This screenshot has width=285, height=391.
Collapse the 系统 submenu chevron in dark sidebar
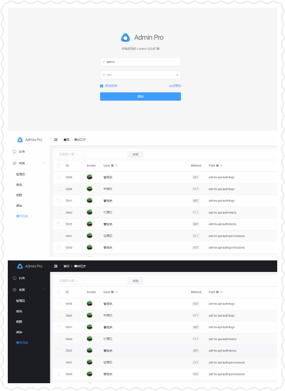click(x=44, y=290)
